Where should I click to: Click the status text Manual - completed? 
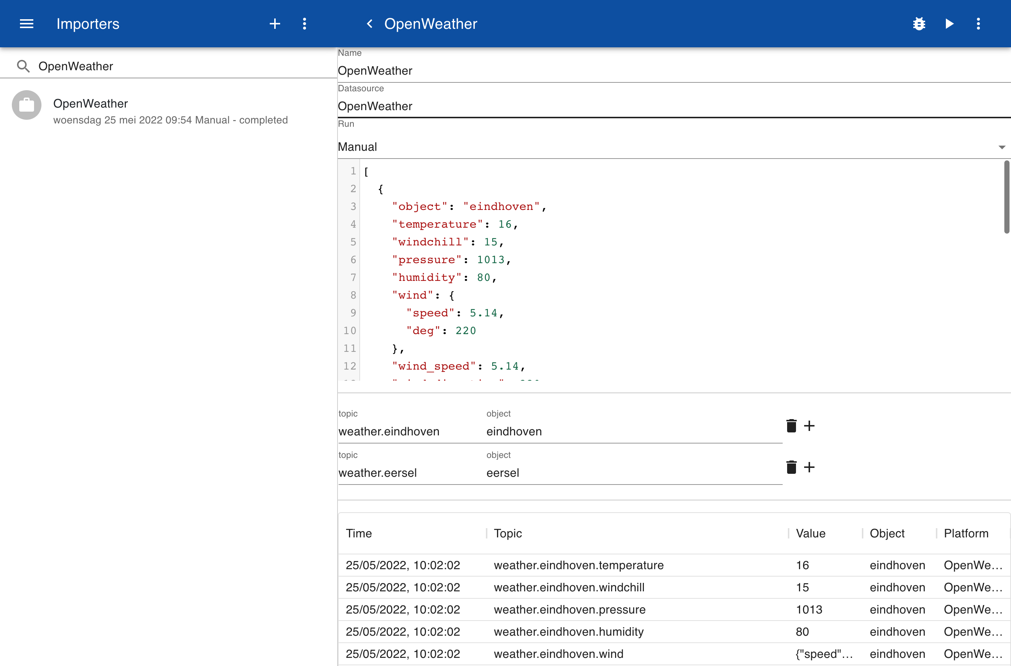(x=241, y=120)
